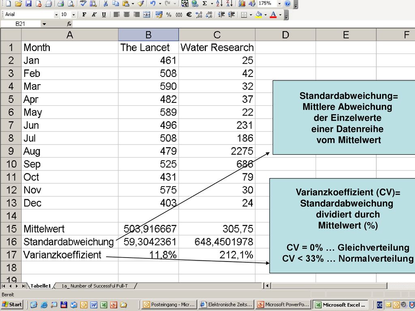Viewport: 415px width, 311px height.
Task: Open the fill color palette dropdown arrow
Action: 265,15
